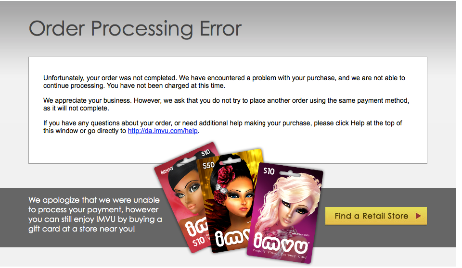Screen dimensions: 462x268
Task: Click the hanger slot on the magenta card
Action: point(290,174)
